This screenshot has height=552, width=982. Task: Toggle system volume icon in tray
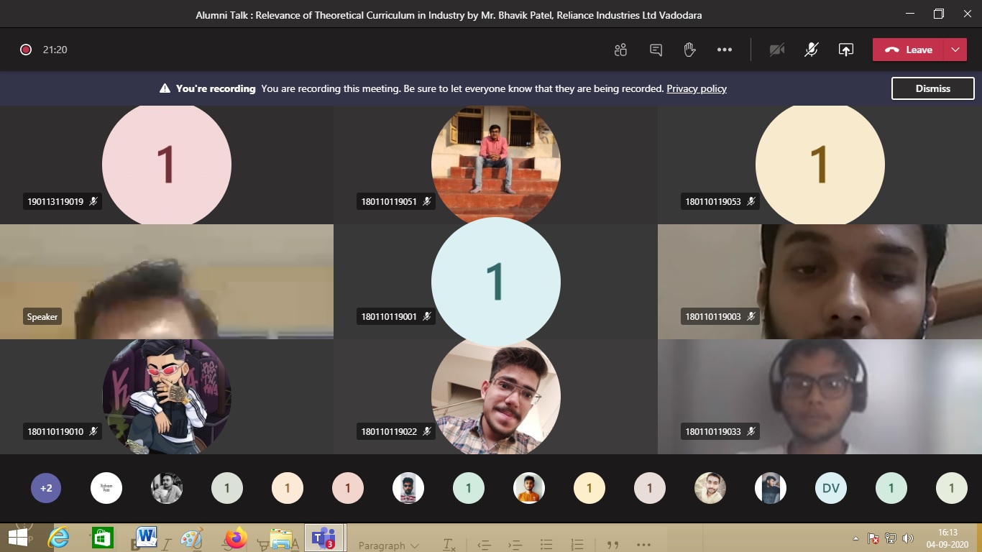pos(908,538)
